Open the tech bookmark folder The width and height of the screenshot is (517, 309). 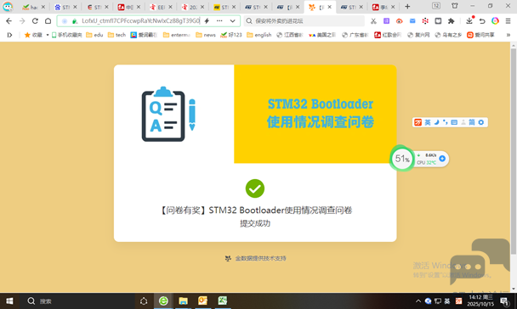coord(116,35)
